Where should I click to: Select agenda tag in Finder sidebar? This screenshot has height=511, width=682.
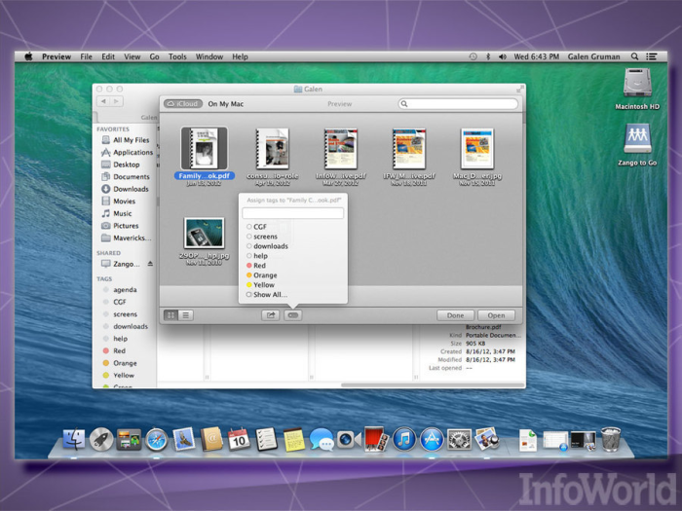120,289
